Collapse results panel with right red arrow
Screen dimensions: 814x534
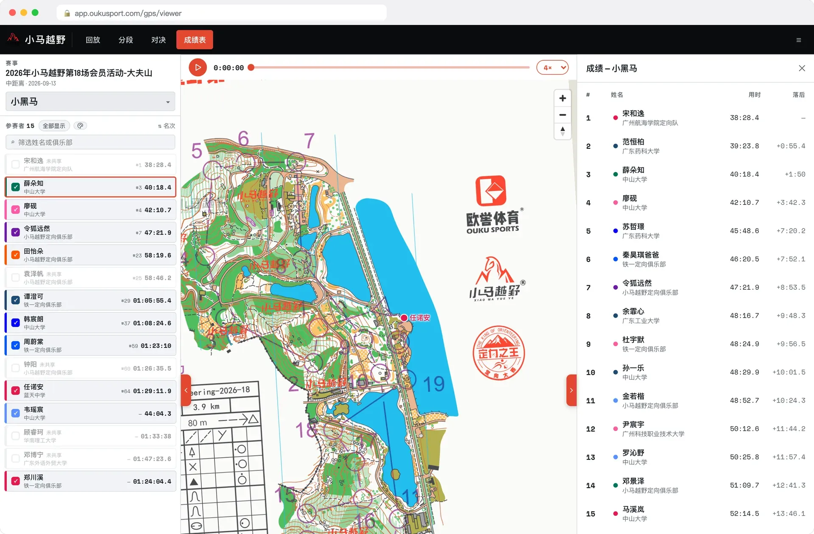tap(571, 390)
